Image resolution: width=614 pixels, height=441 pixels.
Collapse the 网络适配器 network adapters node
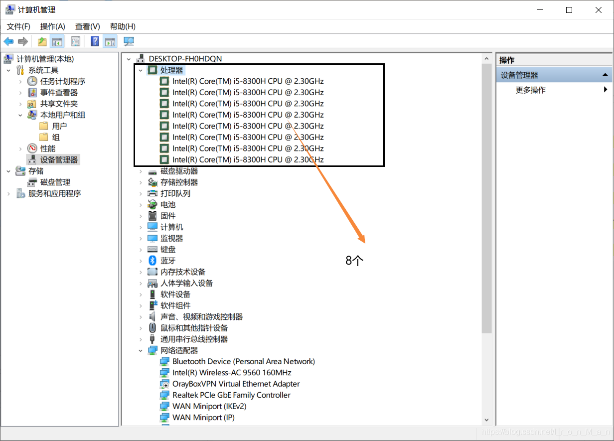click(141, 350)
